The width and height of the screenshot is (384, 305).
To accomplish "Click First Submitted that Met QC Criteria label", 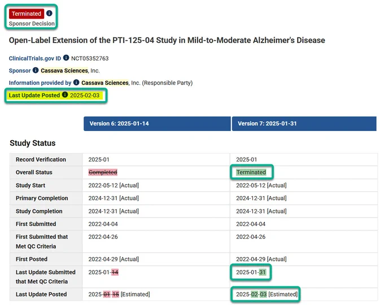I will (42, 242).
